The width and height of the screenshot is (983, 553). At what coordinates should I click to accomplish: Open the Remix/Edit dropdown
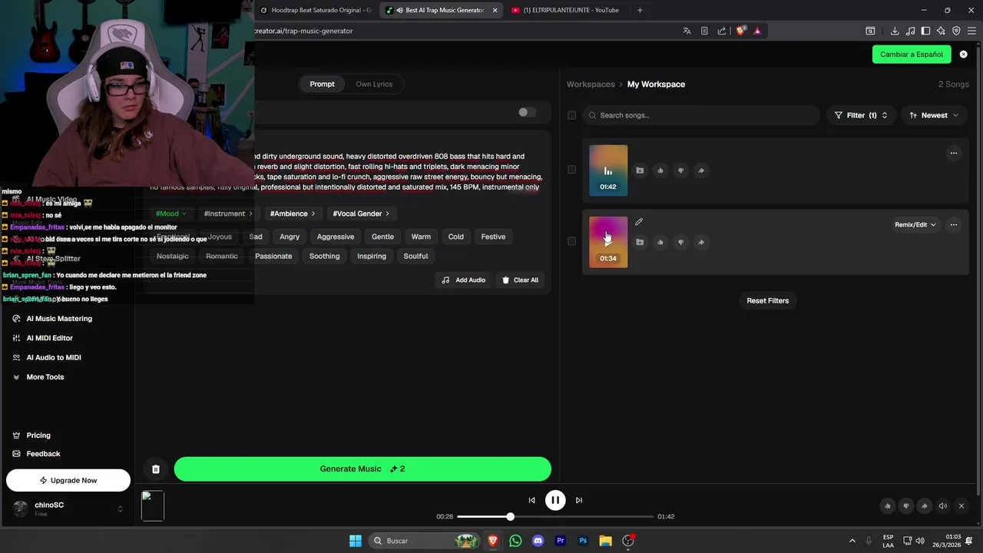click(915, 225)
